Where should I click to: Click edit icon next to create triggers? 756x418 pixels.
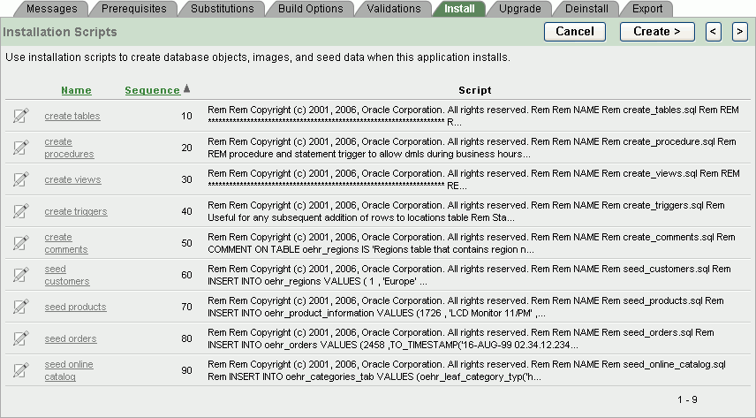click(21, 211)
